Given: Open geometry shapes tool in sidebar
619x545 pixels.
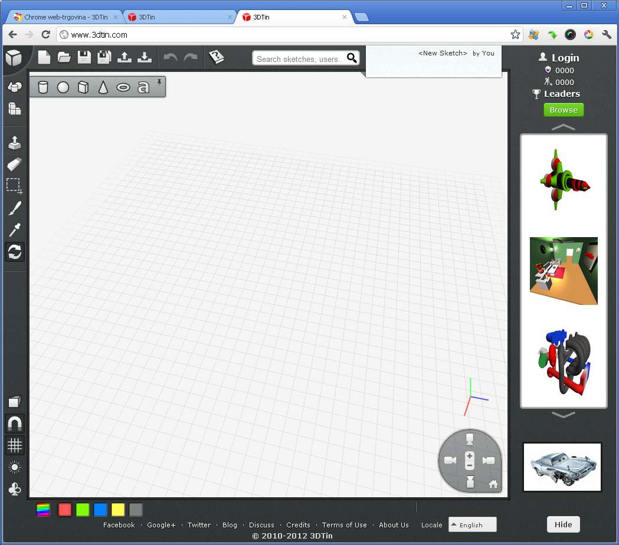Looking at the screenshot, I should pyautogui.click(x=15, y=87).
